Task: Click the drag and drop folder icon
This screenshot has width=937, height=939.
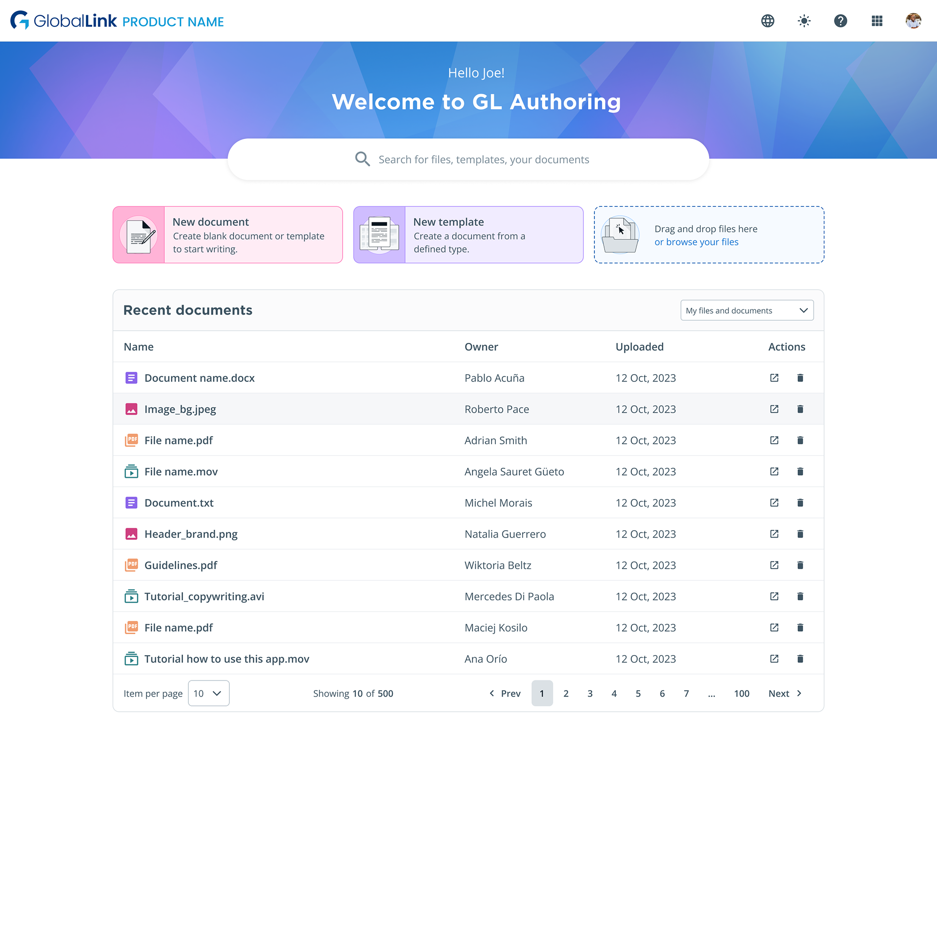Action: coord(620,235)
